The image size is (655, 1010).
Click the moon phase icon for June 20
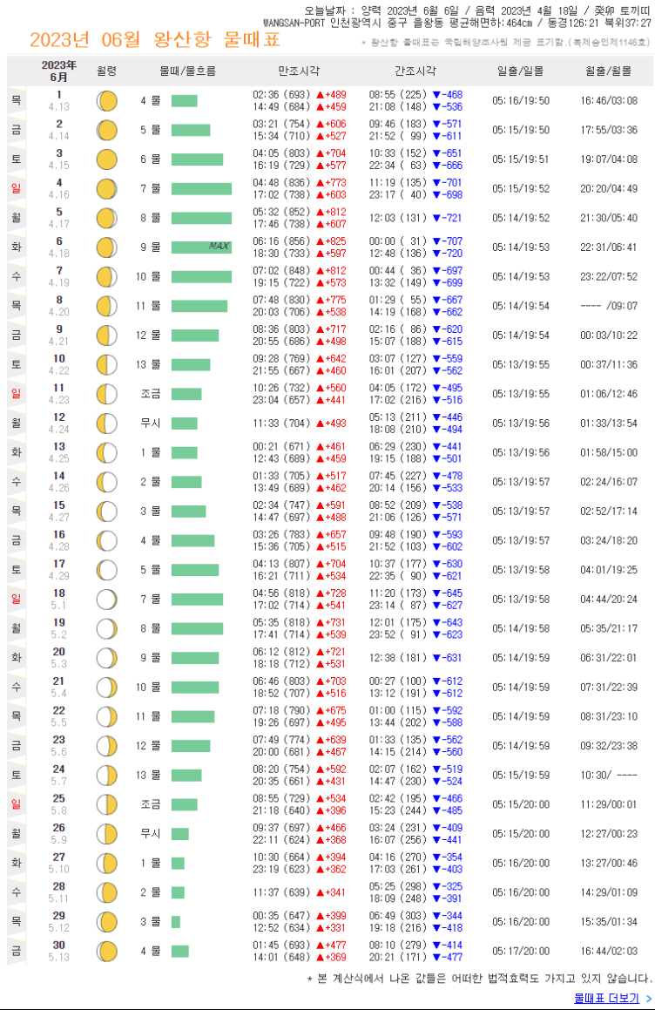(107, 658)
